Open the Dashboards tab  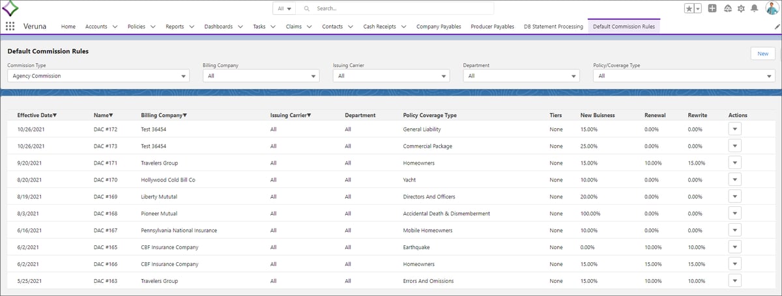218,27
